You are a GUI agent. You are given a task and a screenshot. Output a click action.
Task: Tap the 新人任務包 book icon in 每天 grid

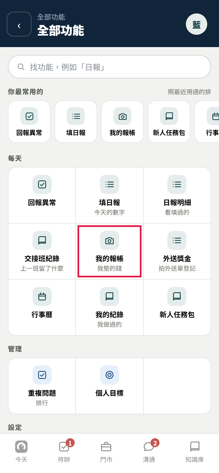click(177, 296)
